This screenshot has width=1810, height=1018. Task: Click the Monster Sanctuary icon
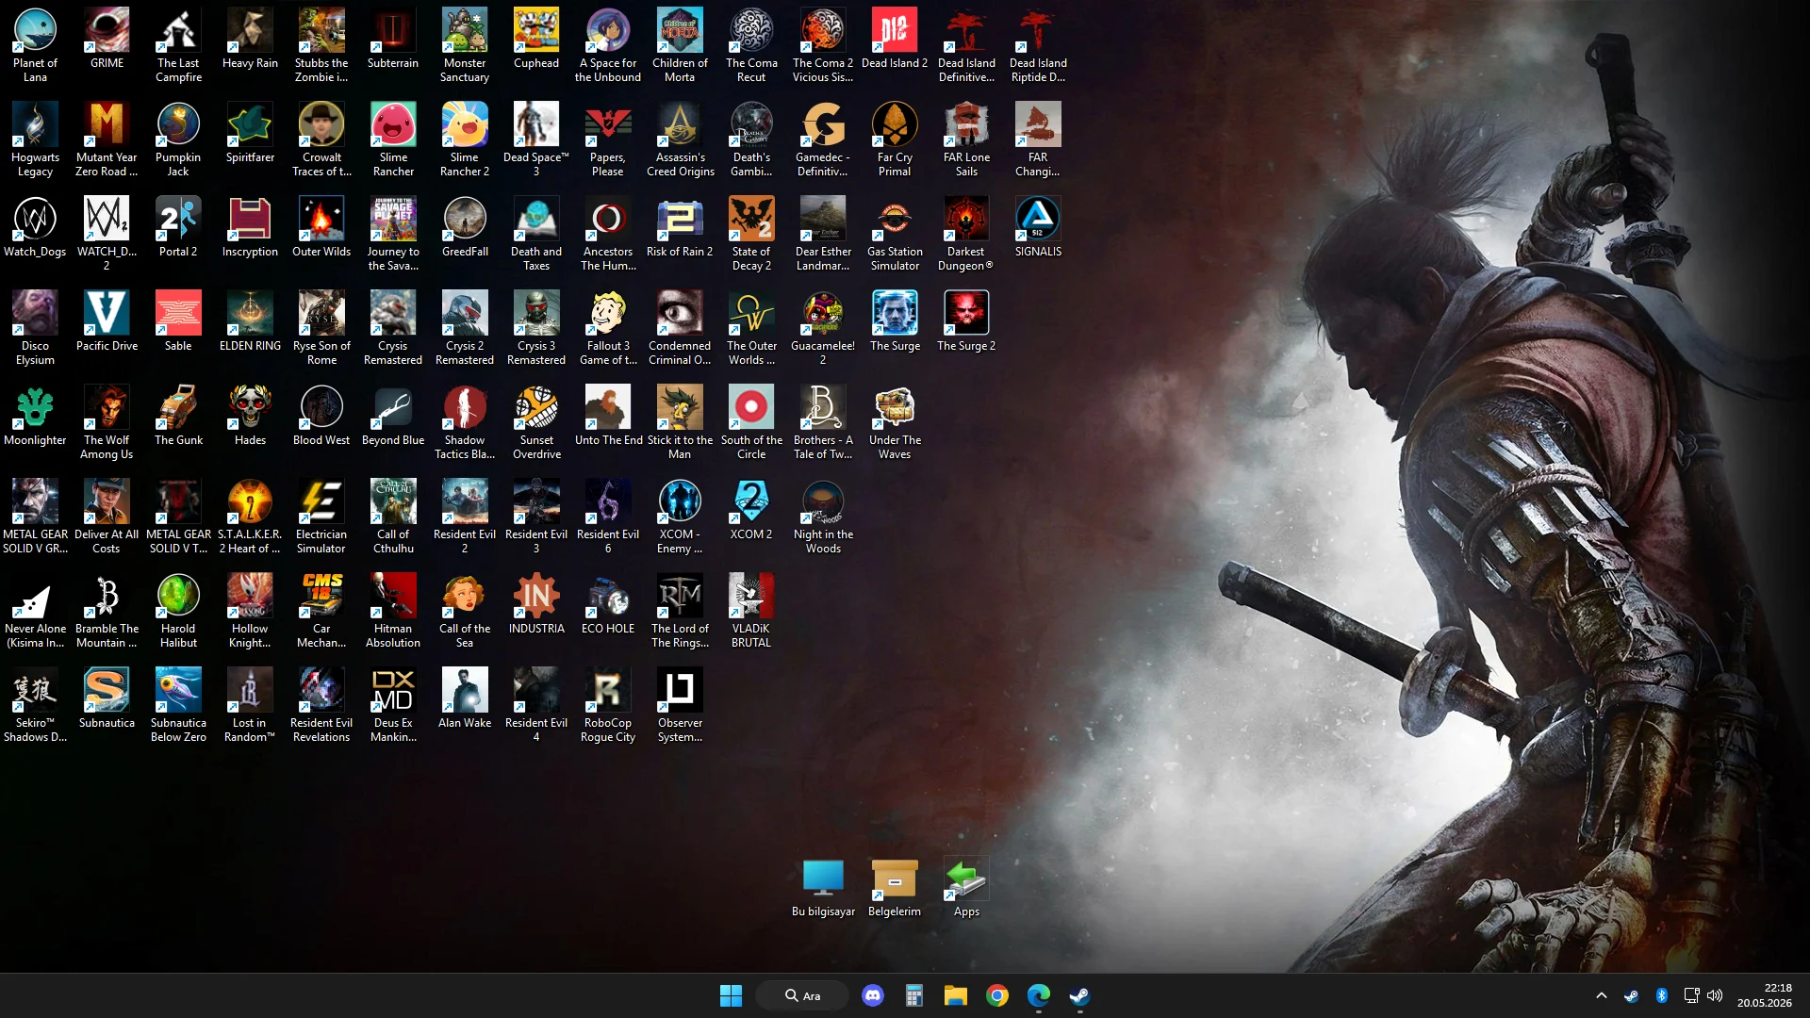click(x=465, y=45)
